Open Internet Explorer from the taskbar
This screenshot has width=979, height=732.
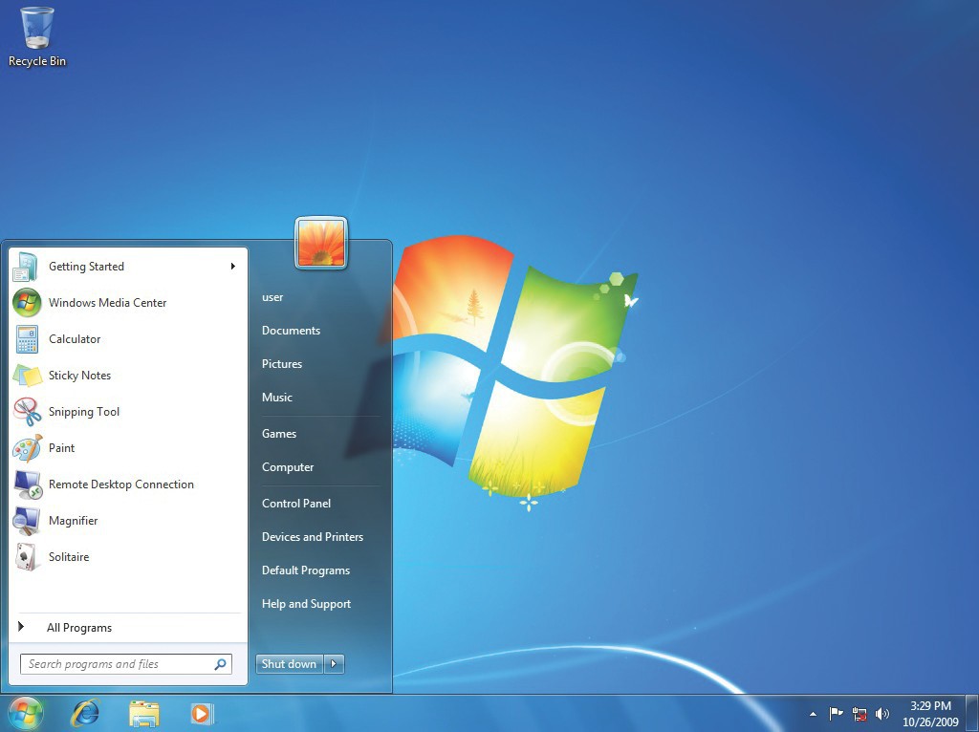pos(86,713)
